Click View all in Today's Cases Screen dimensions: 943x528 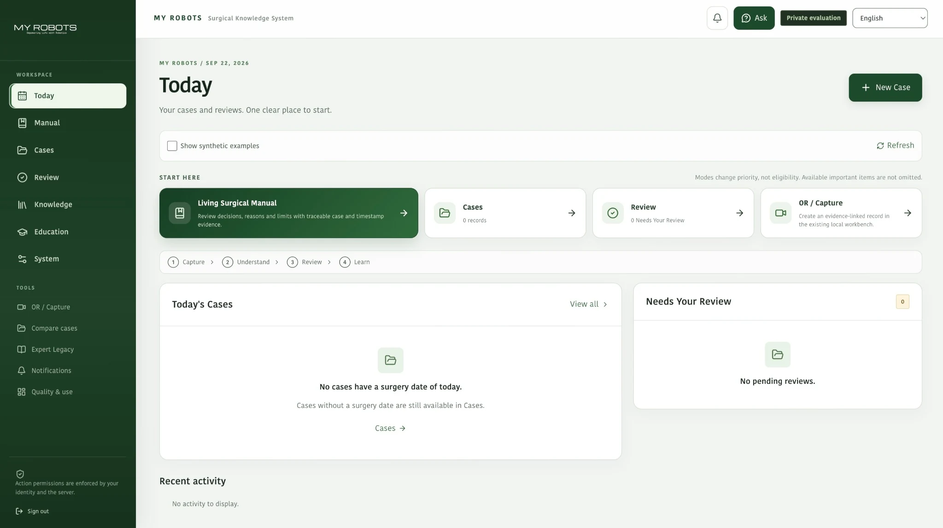pyautogui.click(x=589, y=304)
